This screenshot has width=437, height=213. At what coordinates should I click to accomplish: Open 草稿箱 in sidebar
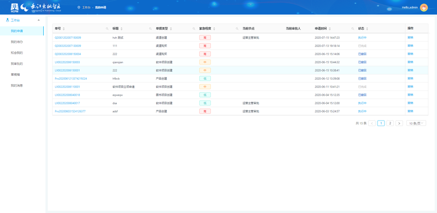(15, 74)
